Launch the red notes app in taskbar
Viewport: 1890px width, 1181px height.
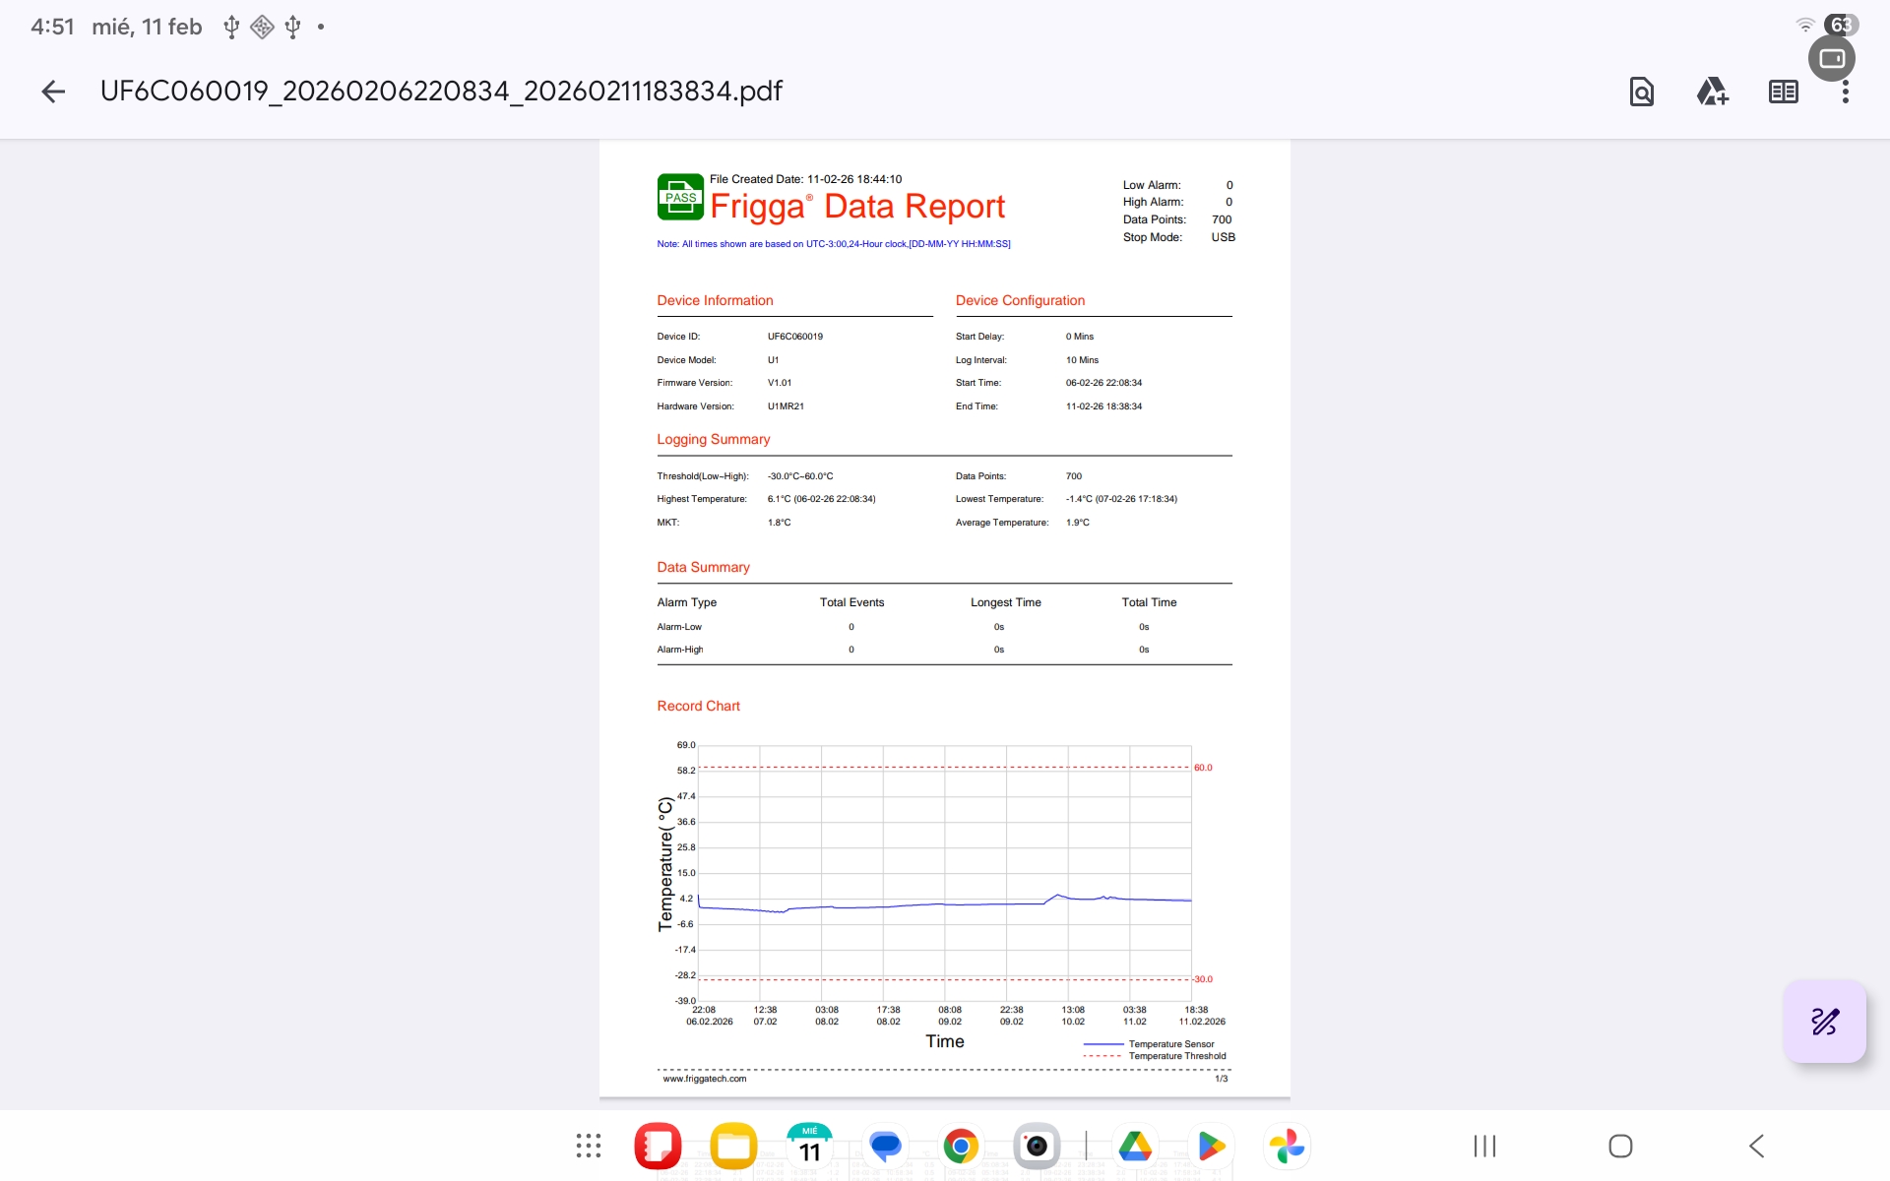[658, 1146]
